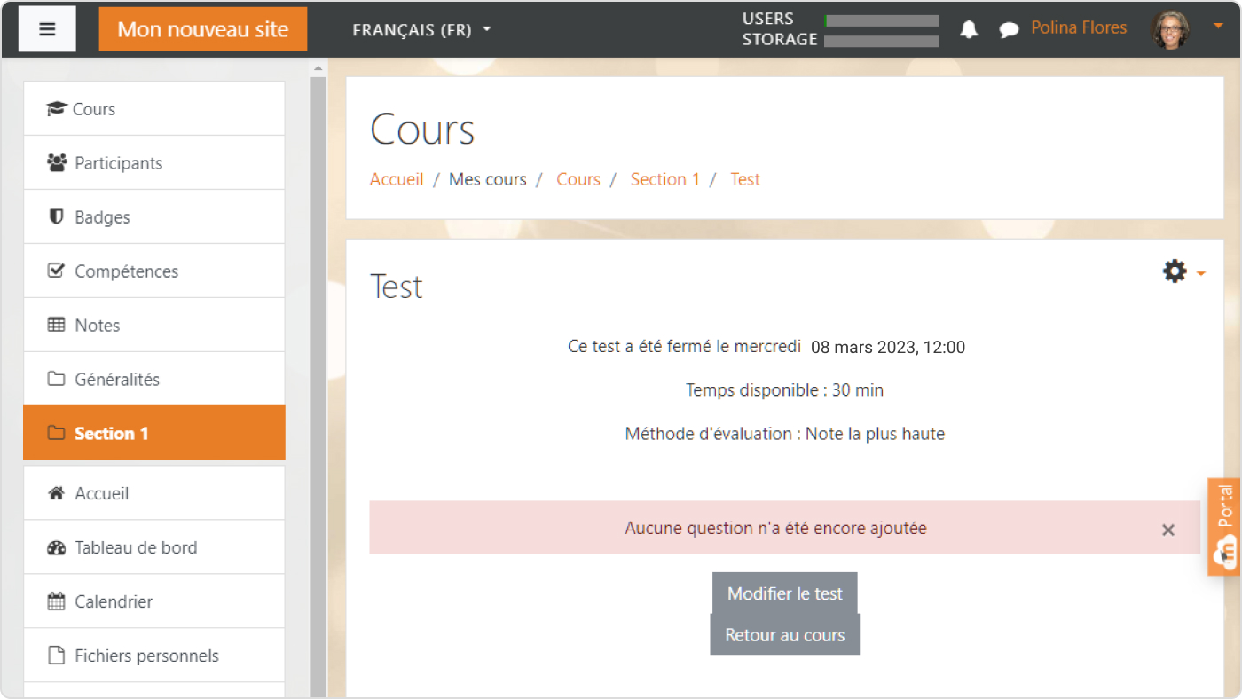The image size is (1242, 699).
Task: Click the STORAGE usage bar
Action: [882, 41]
